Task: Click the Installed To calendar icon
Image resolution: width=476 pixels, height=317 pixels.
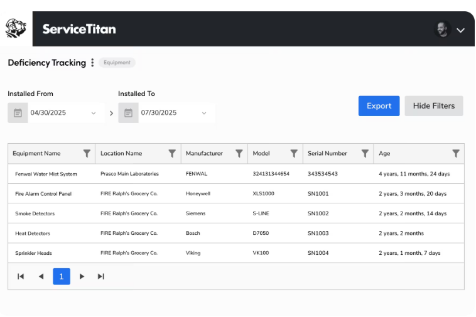Action: click(128, 113)
